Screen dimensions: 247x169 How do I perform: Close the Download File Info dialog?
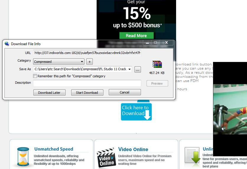166,43
